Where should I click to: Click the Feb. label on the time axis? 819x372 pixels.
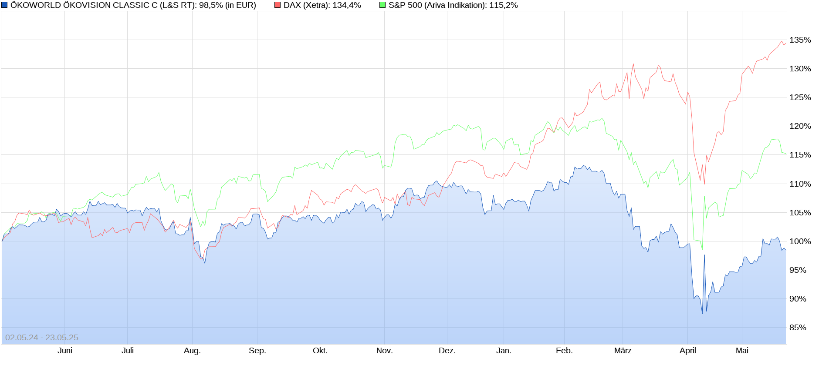click(564, 351)
